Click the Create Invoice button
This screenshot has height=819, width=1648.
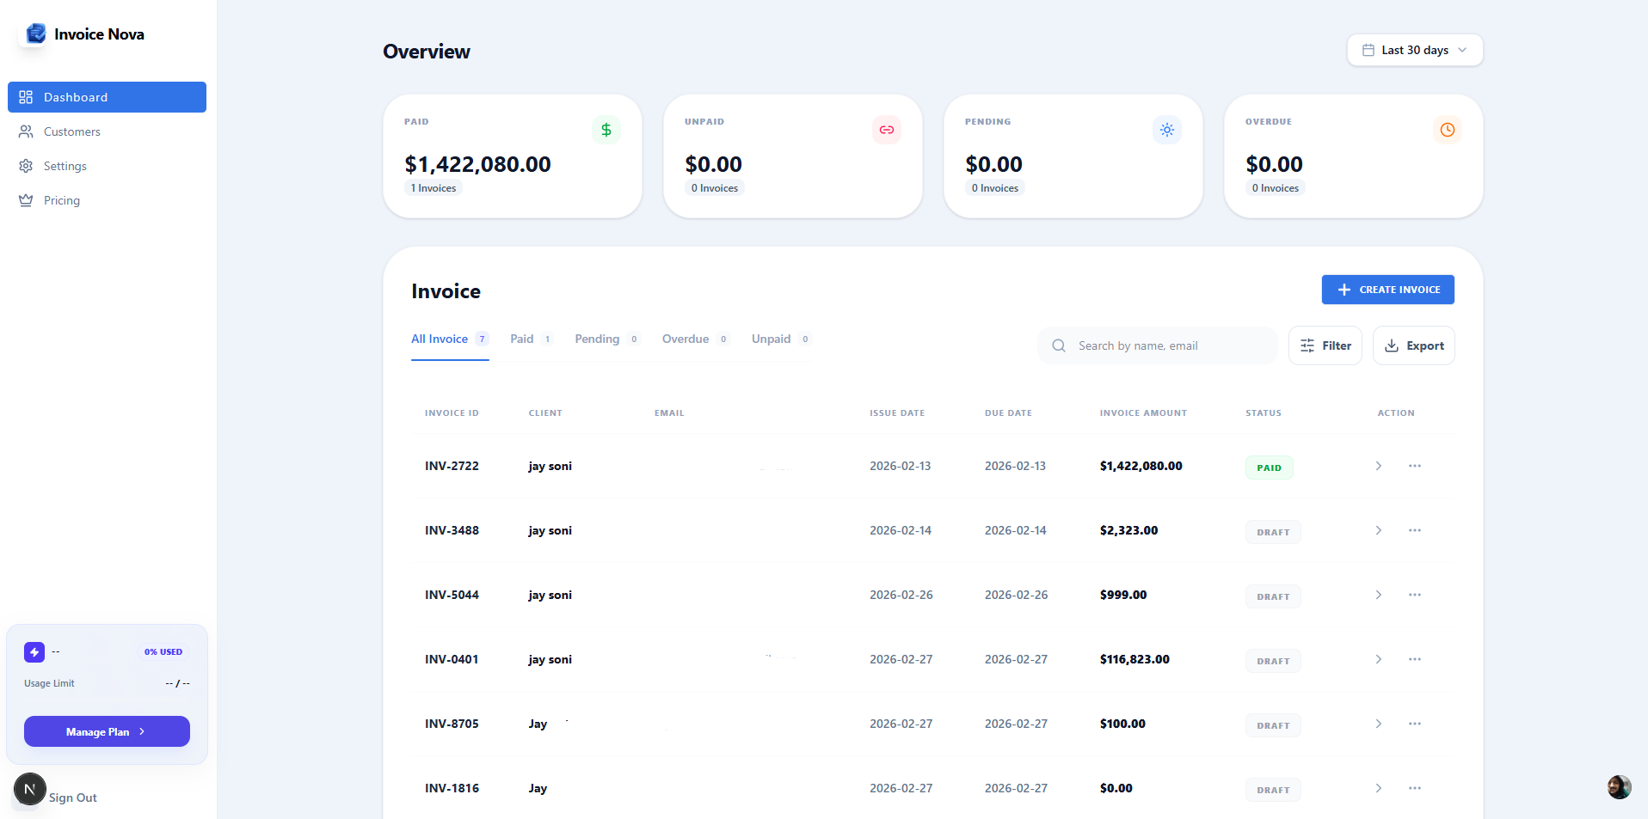point(1388,290)
